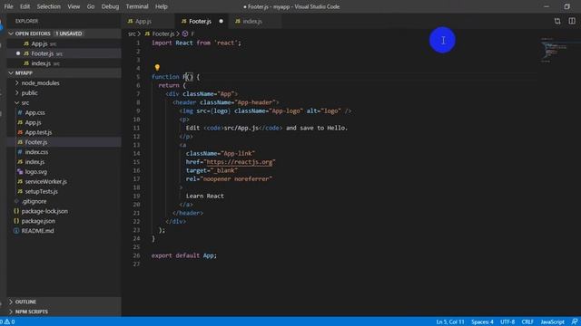Screen dimensions: 581x326
Task: Click the JS icon beside serviceWorker.js
Action: [20, 182]
